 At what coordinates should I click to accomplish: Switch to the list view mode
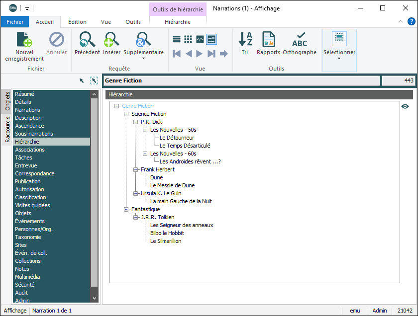(x=177, y=39)
